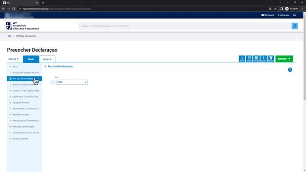This screenshot has height=172, width=306.
Task: Select 0 Início in the sidebar
Action: point(24,67)
